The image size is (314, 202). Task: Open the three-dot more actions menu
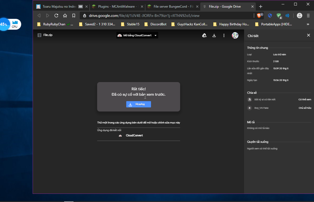224,35
